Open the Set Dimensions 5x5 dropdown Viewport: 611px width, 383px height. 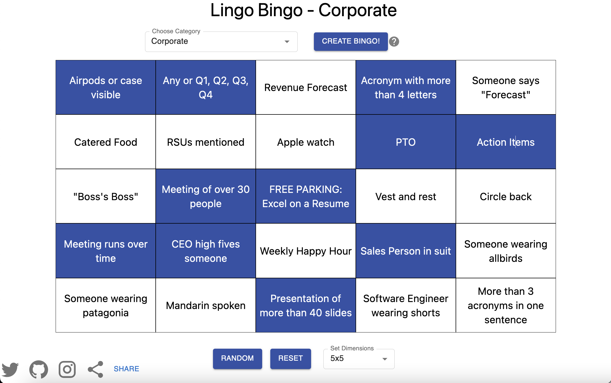click(x=359, y=359)
